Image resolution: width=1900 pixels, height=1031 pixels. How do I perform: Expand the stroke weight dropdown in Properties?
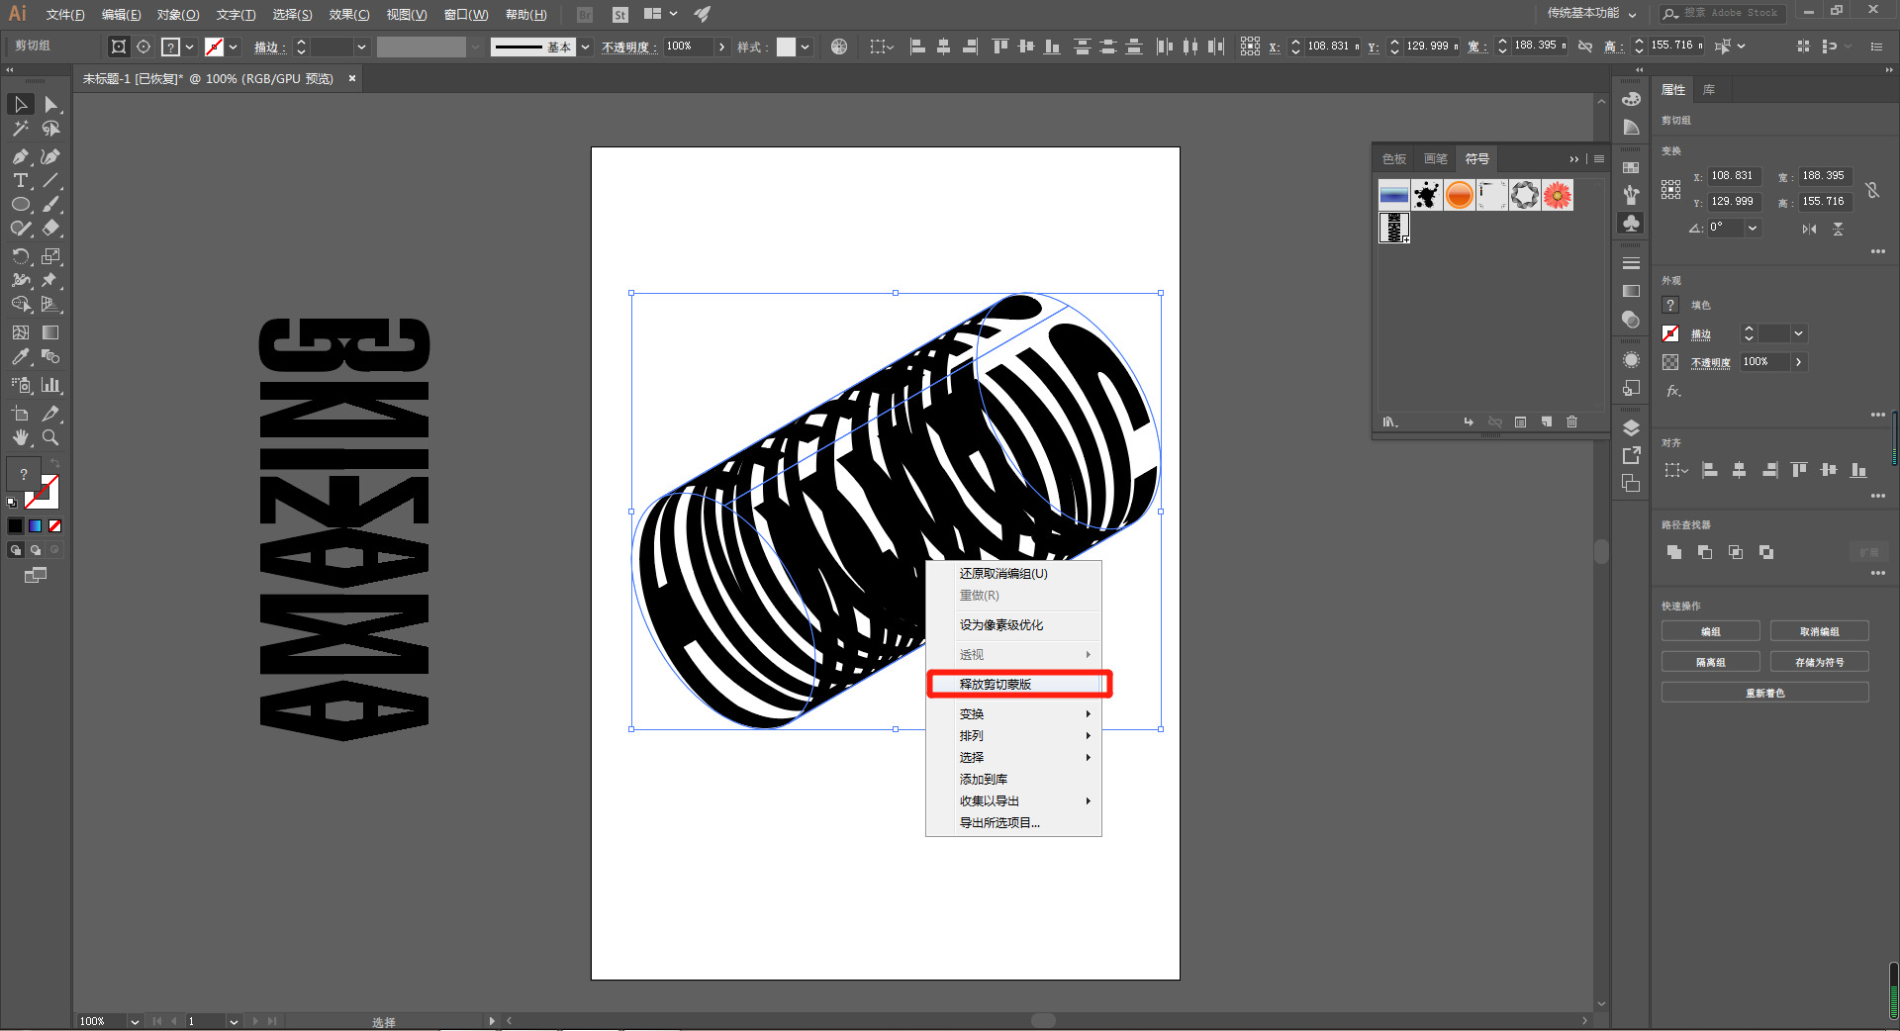1798,334
